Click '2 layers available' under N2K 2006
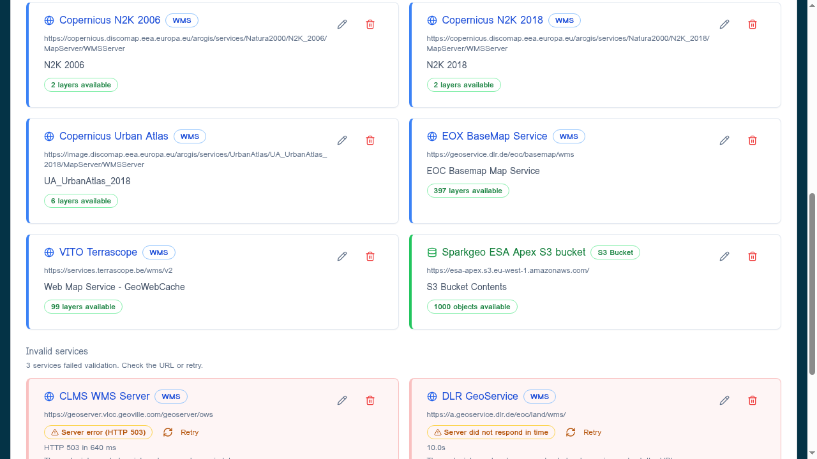 coord(81,85)
